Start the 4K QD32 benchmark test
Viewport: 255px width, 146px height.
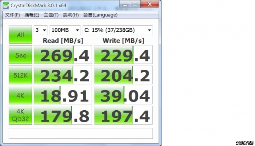pyautogui.click(x=20, y=115)
